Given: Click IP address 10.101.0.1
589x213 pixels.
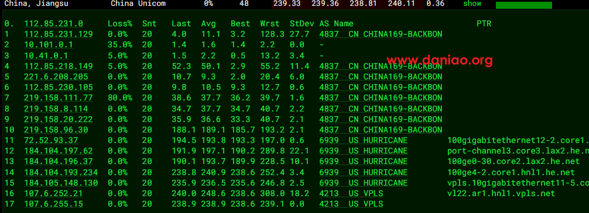Looking at the screenshot, I should (x=49, y=45).
